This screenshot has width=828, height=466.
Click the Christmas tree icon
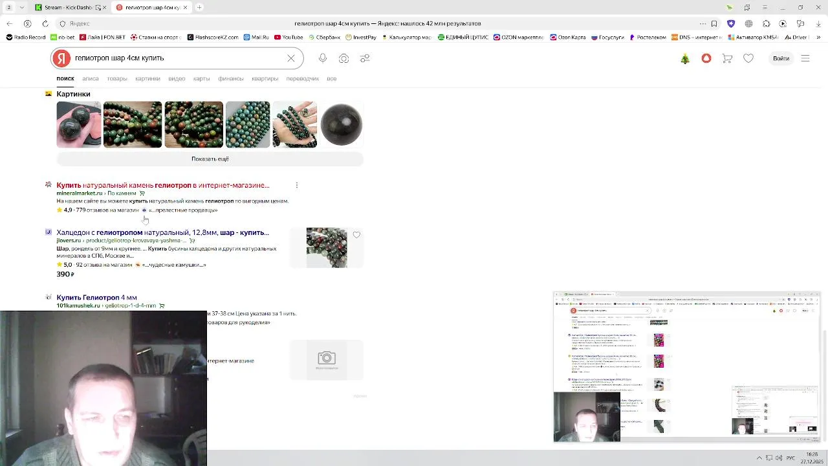click(685, 58)
